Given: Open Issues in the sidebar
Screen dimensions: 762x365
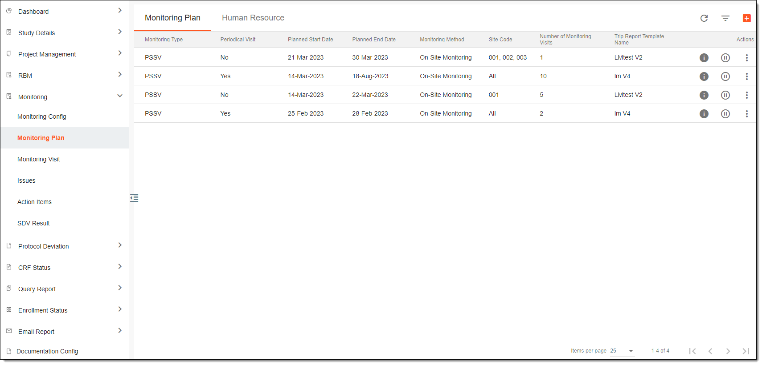Looking at the screenshot, I should tap(26, 180).
